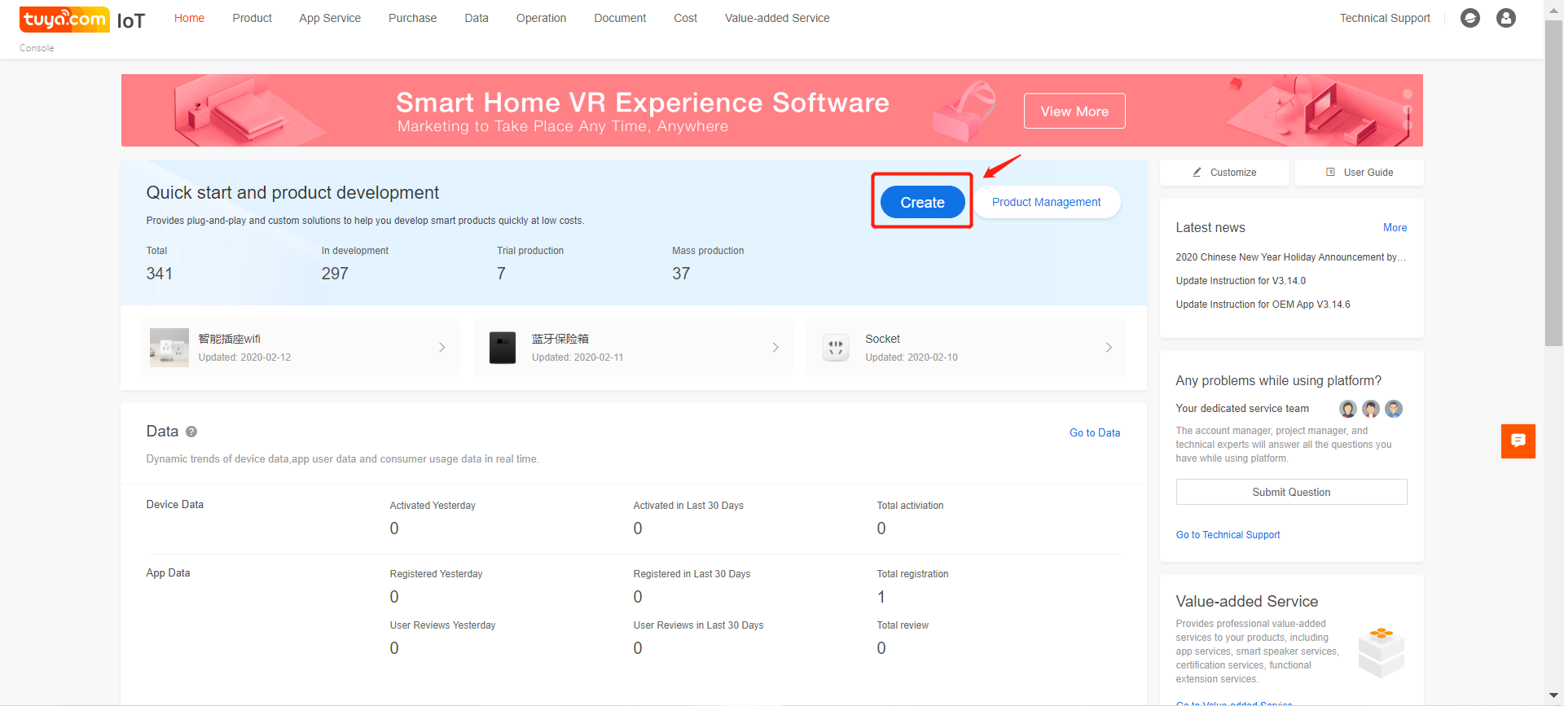
Task: Follow the Go to Data link
Action: coord(1094,433)
